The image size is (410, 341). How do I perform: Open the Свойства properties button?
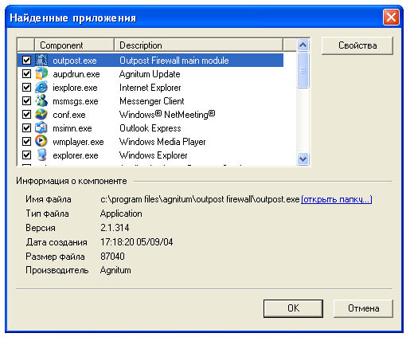pos(357,45)
